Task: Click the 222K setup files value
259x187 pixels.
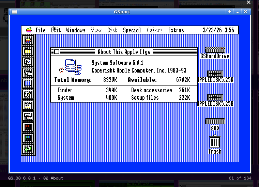Action: click(184, 97)
